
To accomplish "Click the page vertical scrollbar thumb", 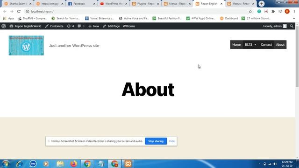I will click(297, 56).
